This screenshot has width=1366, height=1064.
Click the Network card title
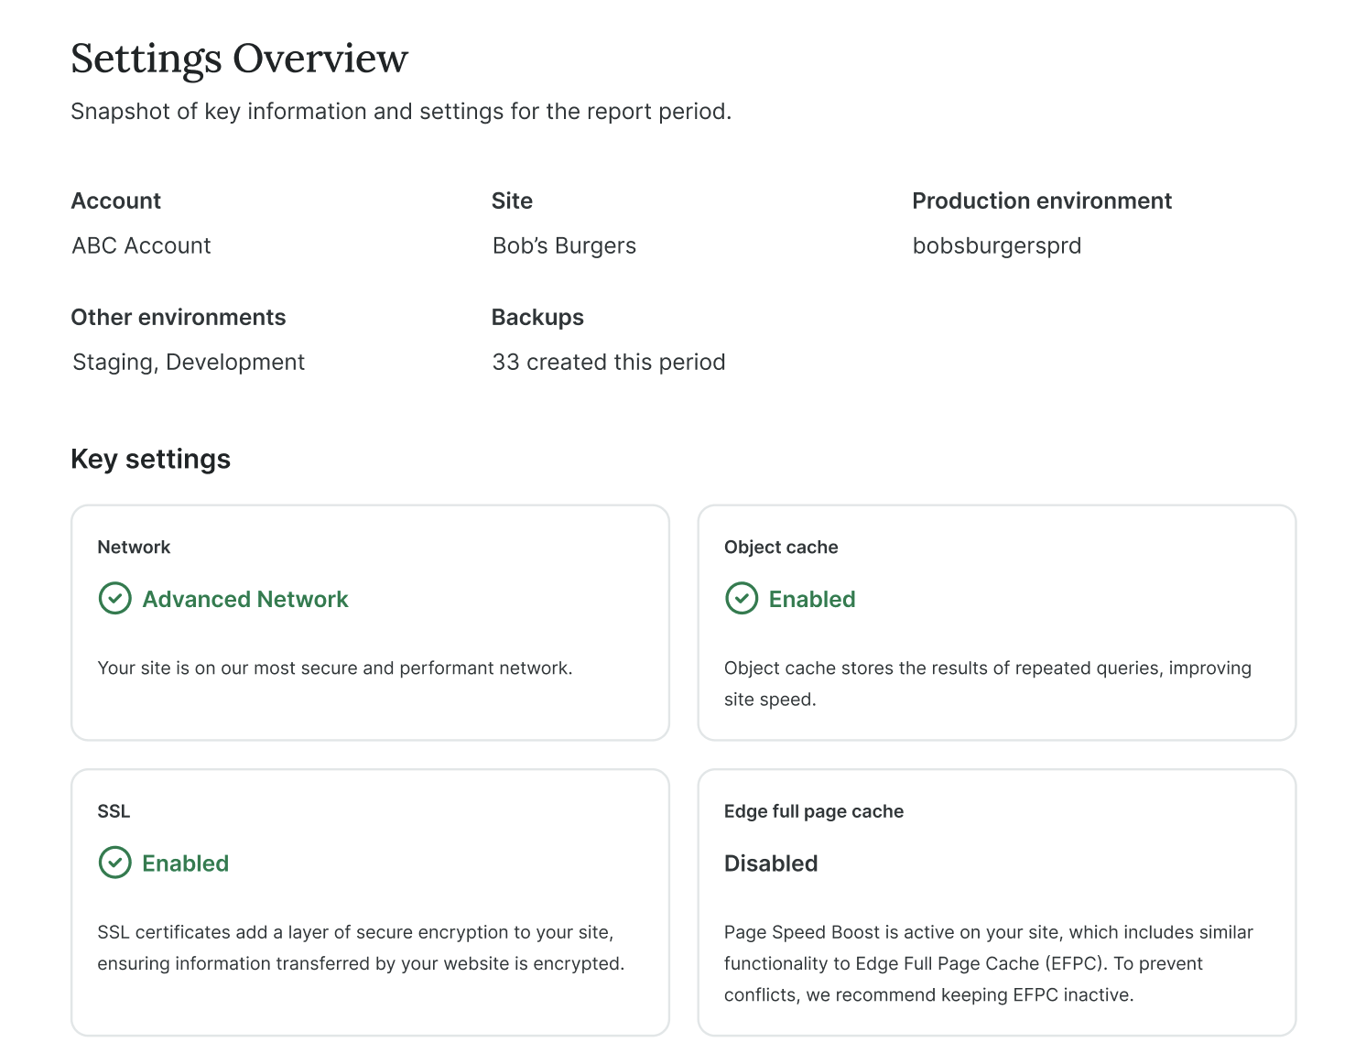click(x=134, y=547)
